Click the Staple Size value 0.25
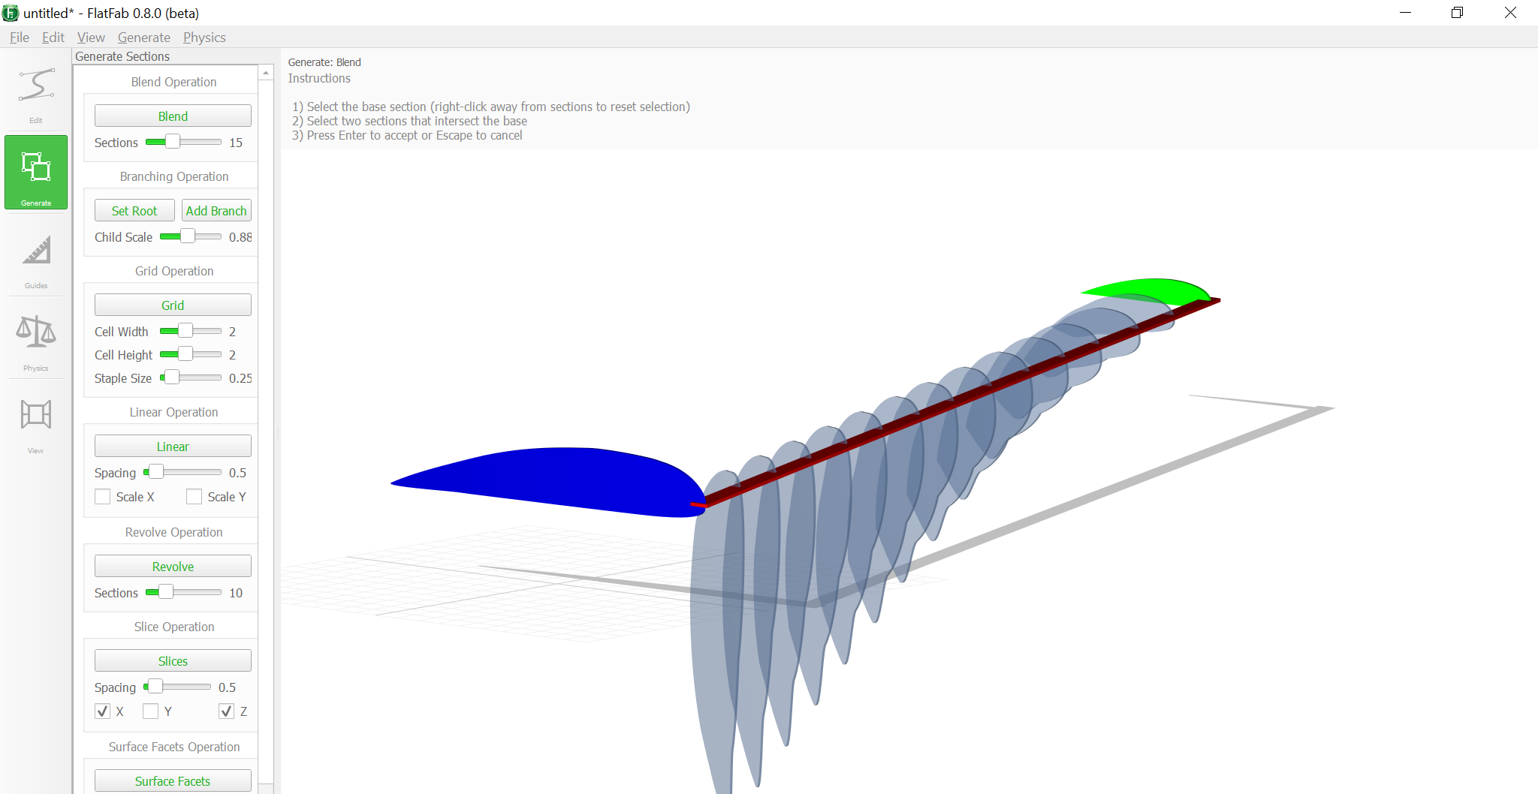This screenshot has width=1538, height=794. [240, 378]
